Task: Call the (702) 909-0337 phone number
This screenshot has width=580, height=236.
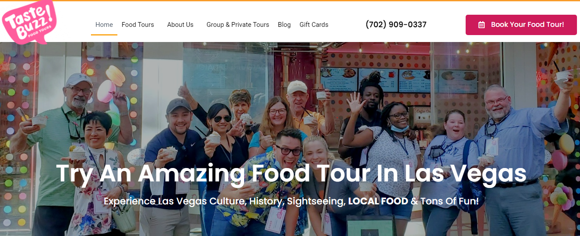Action: (396, 25)
